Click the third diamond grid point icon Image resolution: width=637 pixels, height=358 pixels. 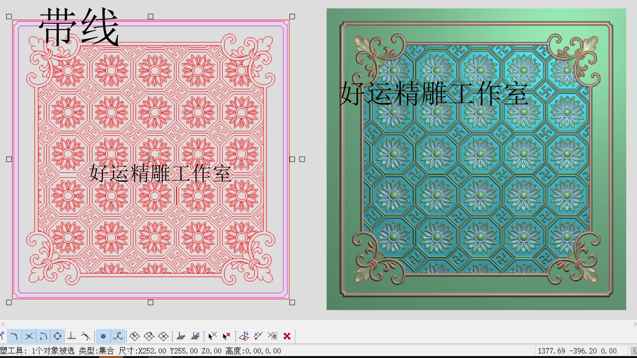tap(163, 336)
